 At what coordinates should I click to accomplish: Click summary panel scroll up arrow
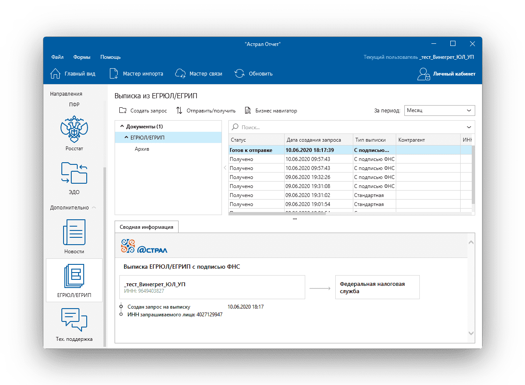(x=471, y=243)
